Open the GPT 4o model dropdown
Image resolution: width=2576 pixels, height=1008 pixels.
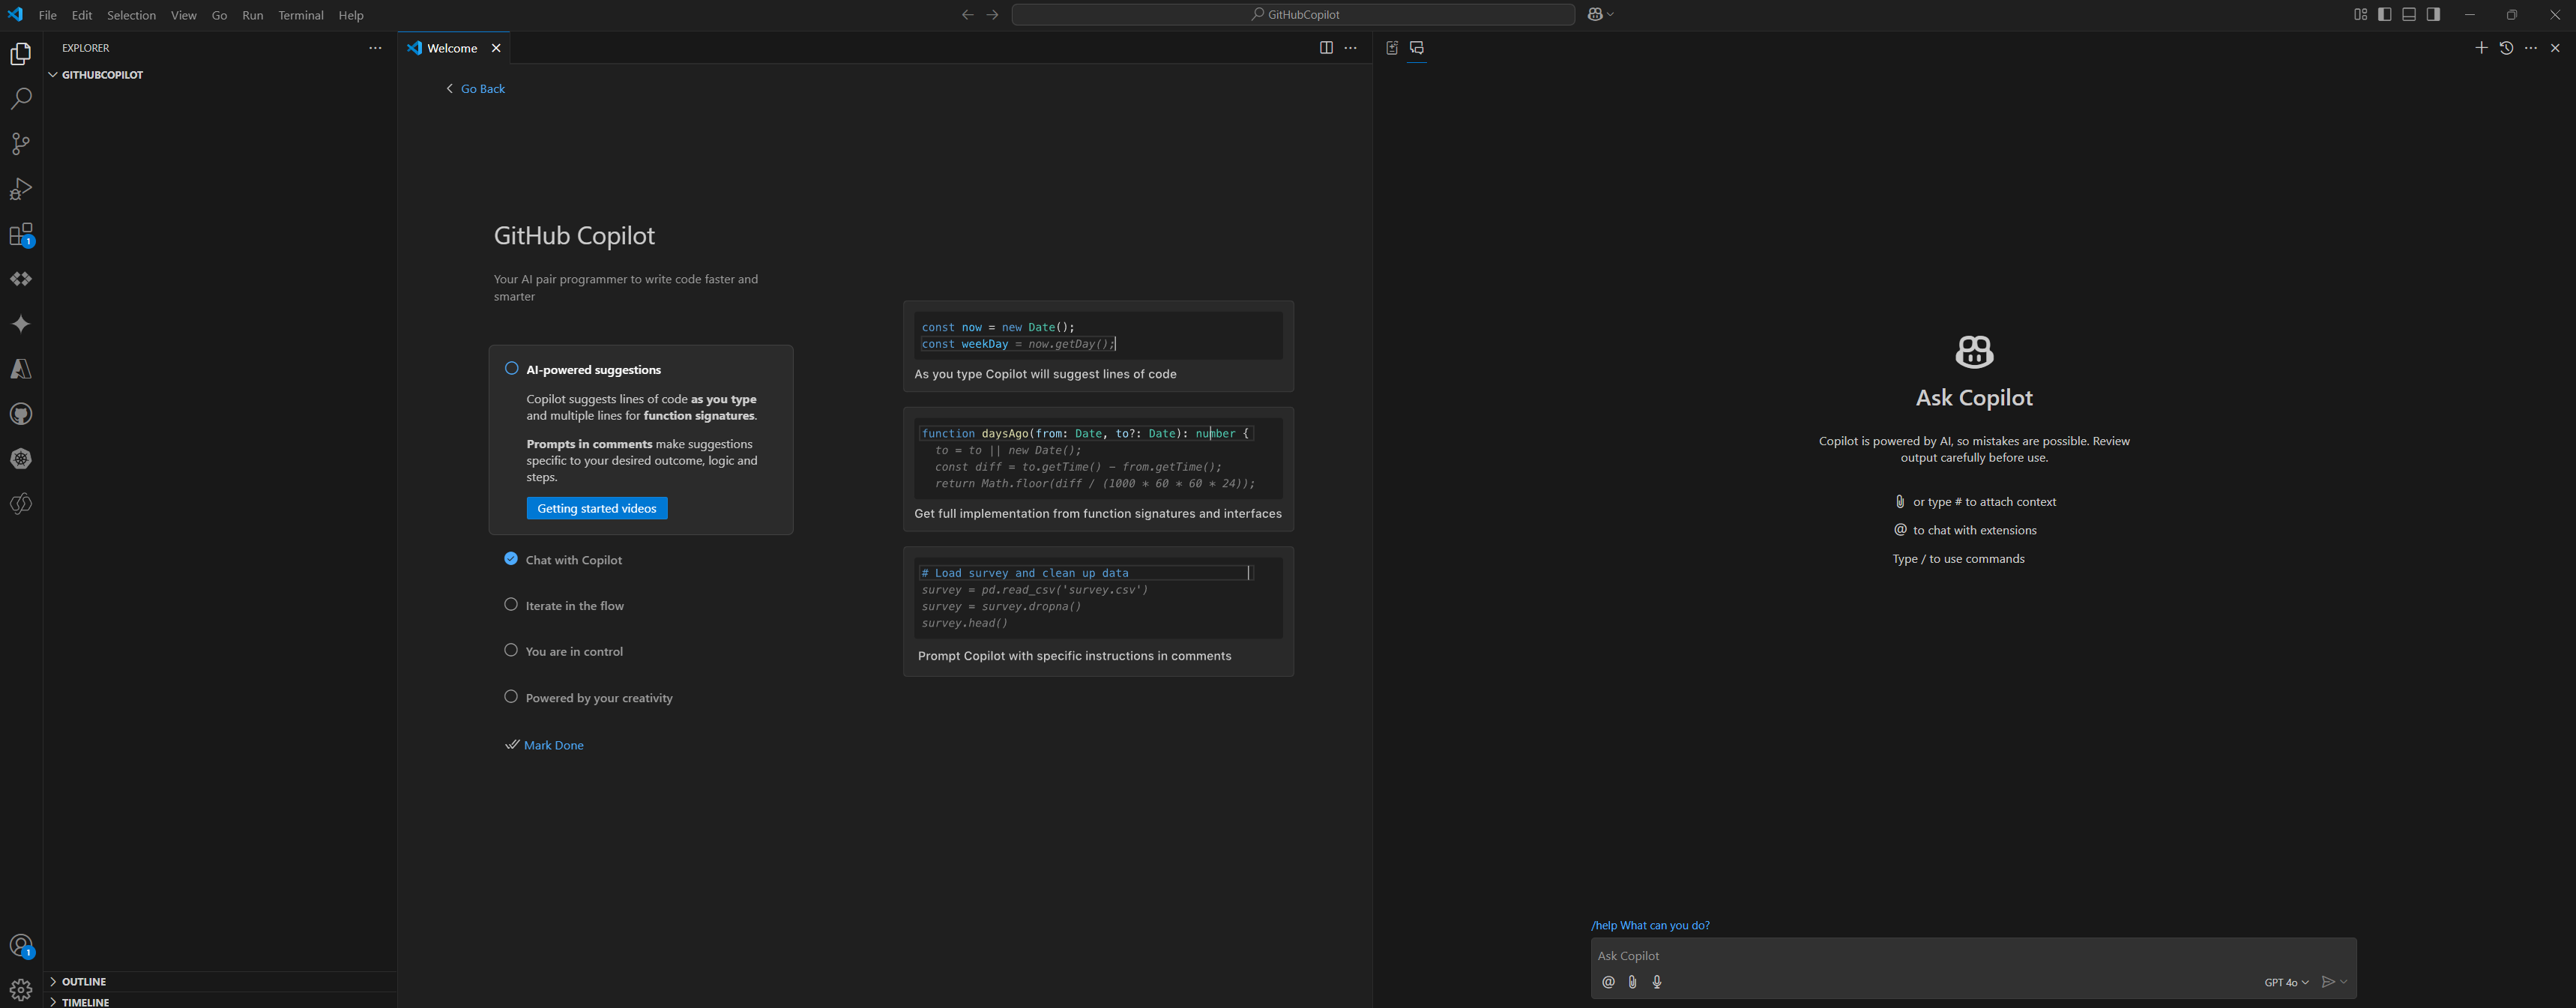(2286, 982)
